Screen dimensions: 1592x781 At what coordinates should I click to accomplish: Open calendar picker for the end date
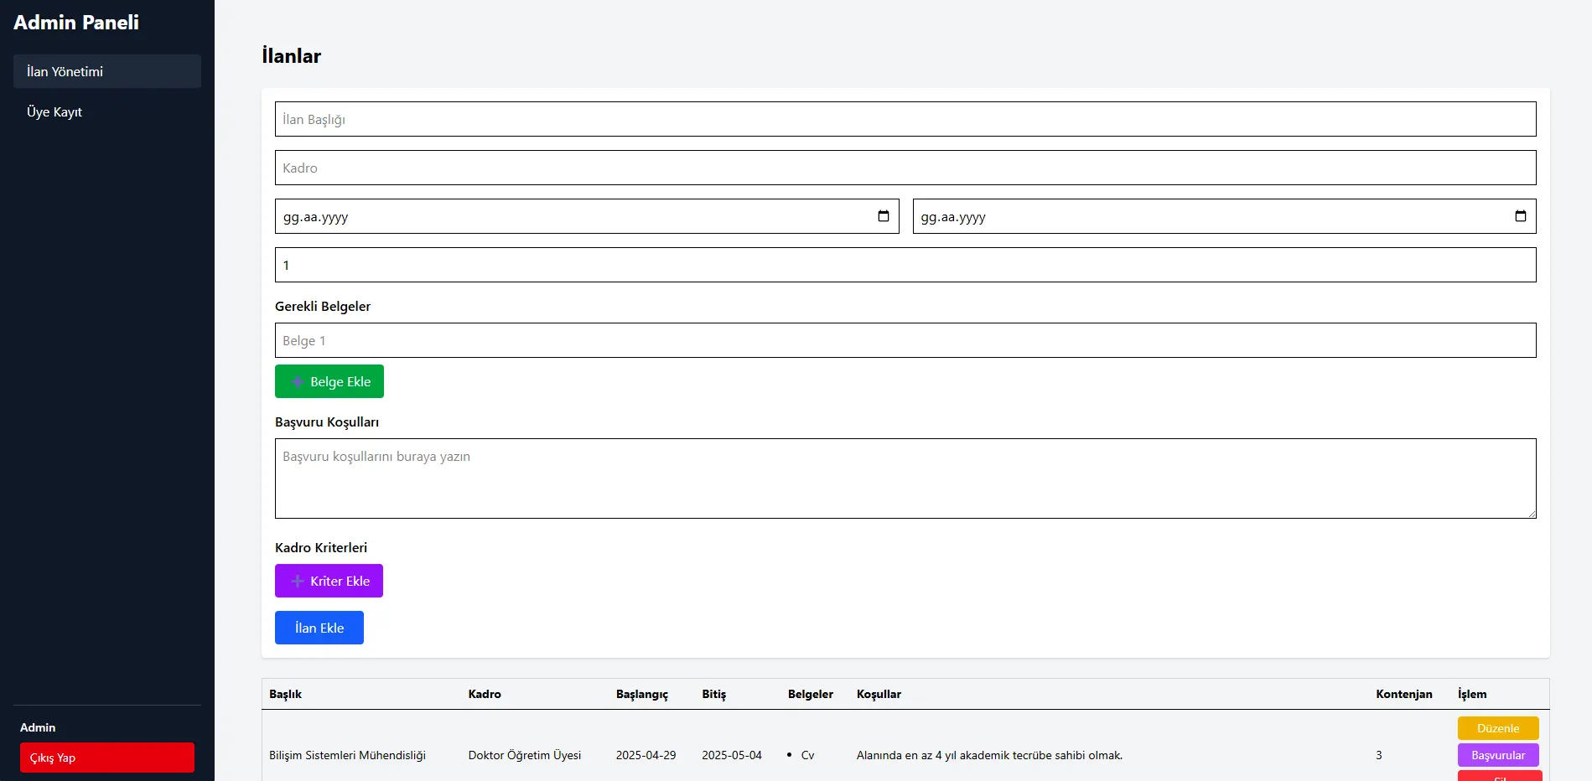coord(1520,216)
